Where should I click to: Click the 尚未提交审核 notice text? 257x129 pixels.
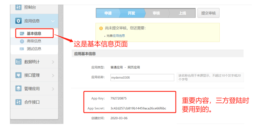[125, 28]
